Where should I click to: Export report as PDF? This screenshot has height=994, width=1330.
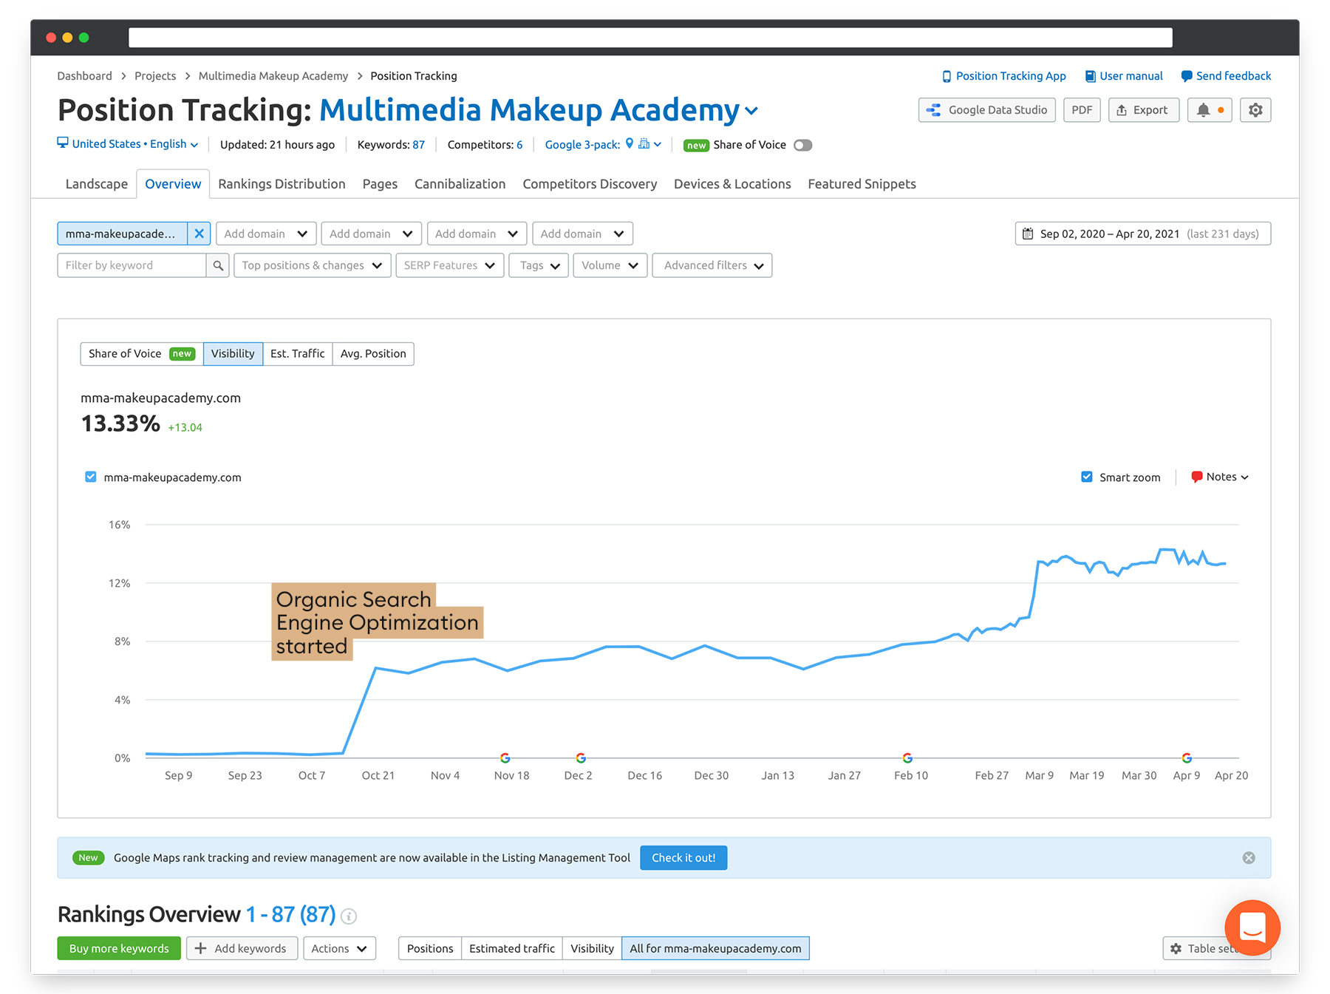1082,110
